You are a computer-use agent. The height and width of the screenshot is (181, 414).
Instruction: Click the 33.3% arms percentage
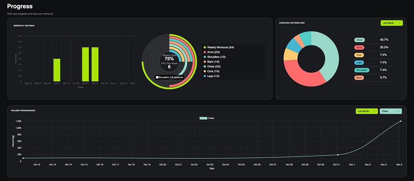384,47
